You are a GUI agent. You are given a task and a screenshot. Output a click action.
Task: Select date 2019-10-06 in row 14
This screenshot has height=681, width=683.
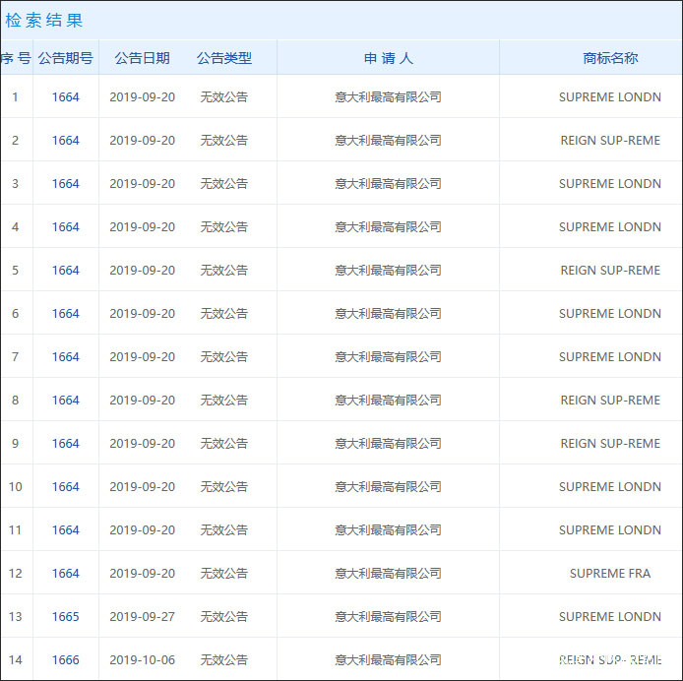click(x=142, y=659)
